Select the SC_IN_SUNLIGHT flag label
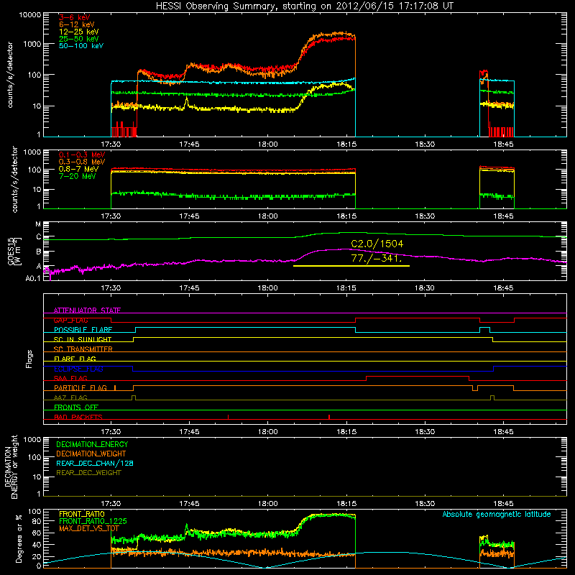Viewport: 575px width, 575px height. coord(83,339)
